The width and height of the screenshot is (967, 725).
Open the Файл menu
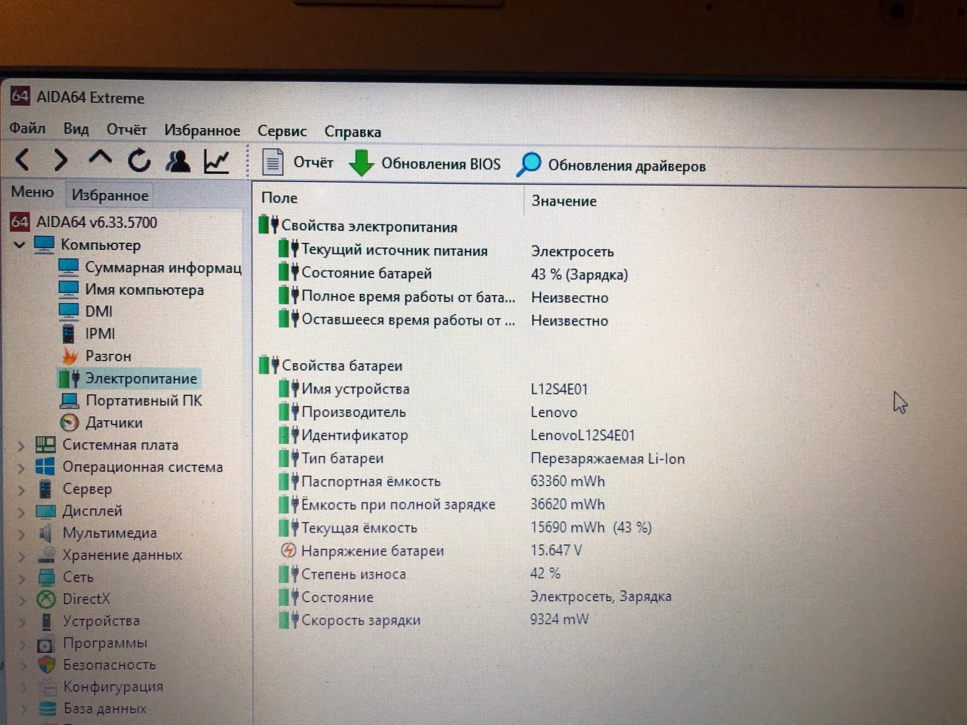[x=28, y=129]
